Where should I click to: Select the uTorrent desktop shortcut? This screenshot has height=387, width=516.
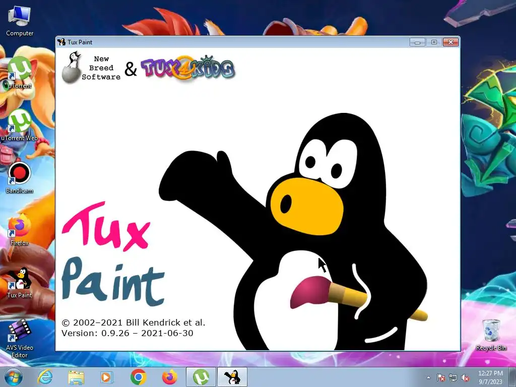[20, 73]
